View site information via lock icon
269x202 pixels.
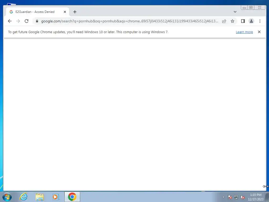[x=37, y=21]
